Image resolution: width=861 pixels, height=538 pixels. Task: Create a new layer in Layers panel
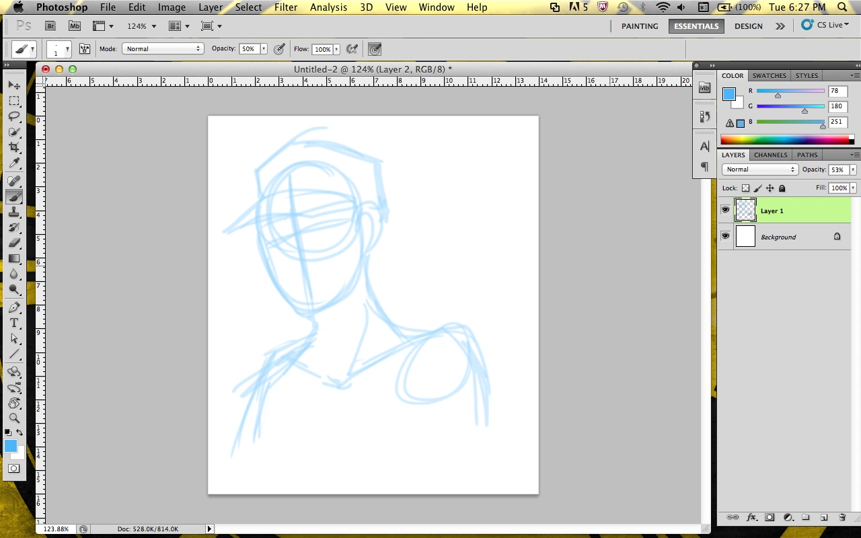[823, 517]
